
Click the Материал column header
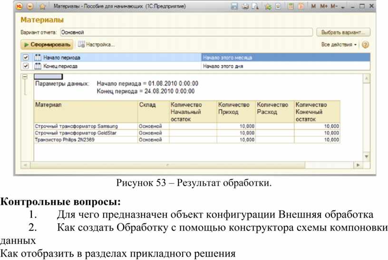[86, 111]
